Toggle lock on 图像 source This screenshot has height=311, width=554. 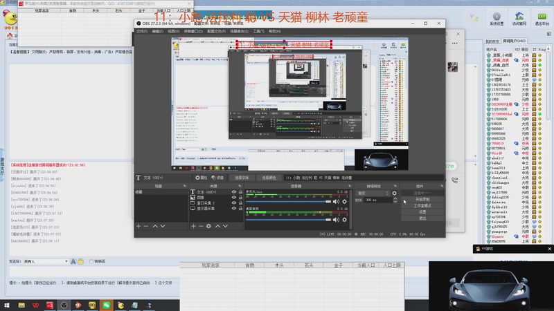(x=240, y=198)
